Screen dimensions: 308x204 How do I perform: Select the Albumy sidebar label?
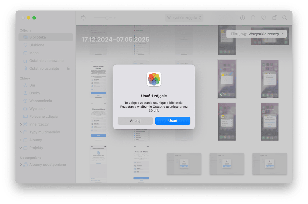(36, 140)
